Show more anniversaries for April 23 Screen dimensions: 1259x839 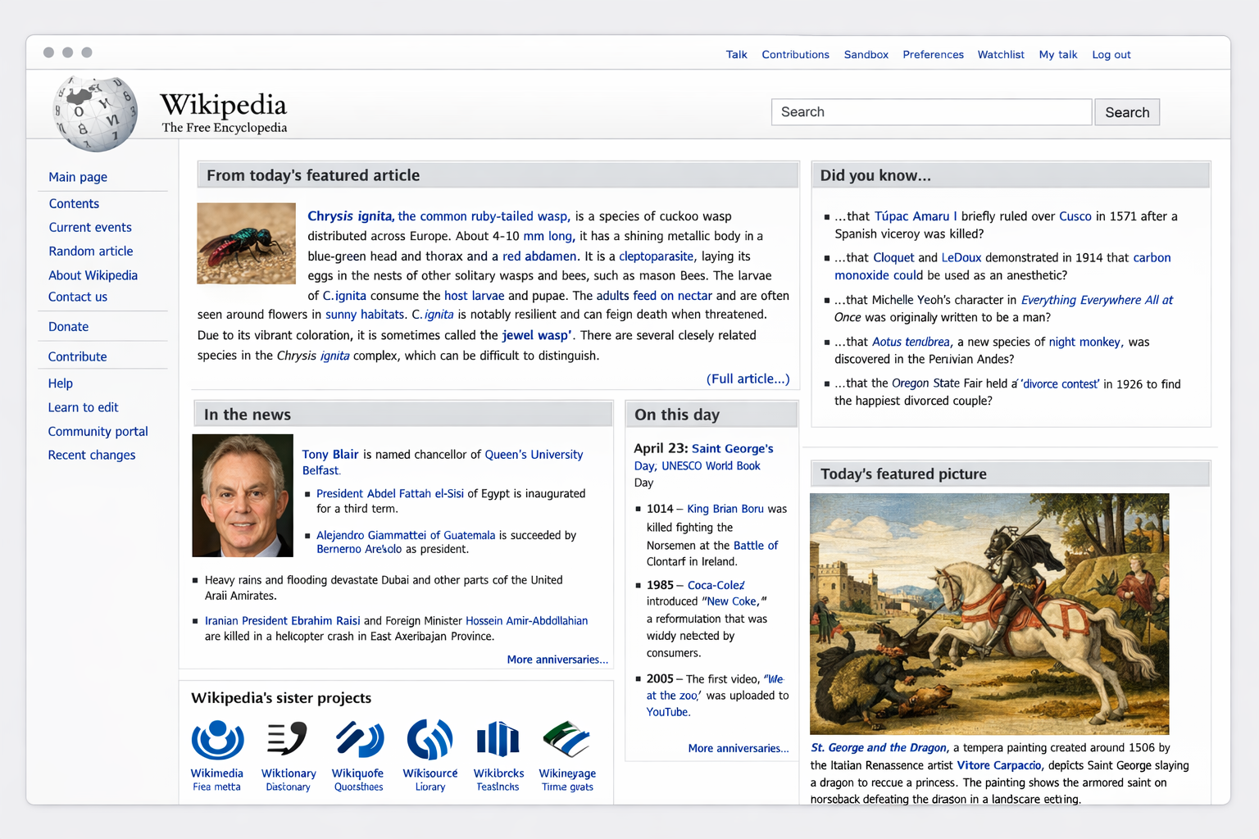(738, 748)
